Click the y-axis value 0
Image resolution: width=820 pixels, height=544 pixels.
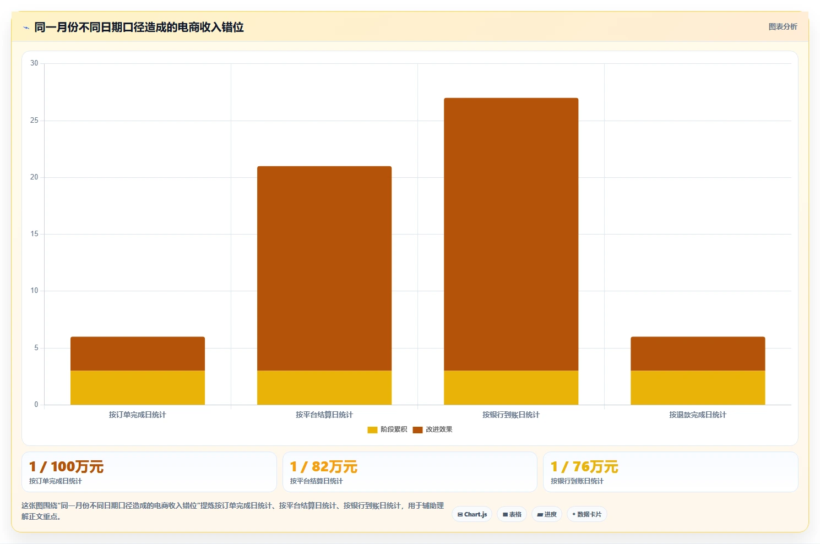[x=36, y=405]
